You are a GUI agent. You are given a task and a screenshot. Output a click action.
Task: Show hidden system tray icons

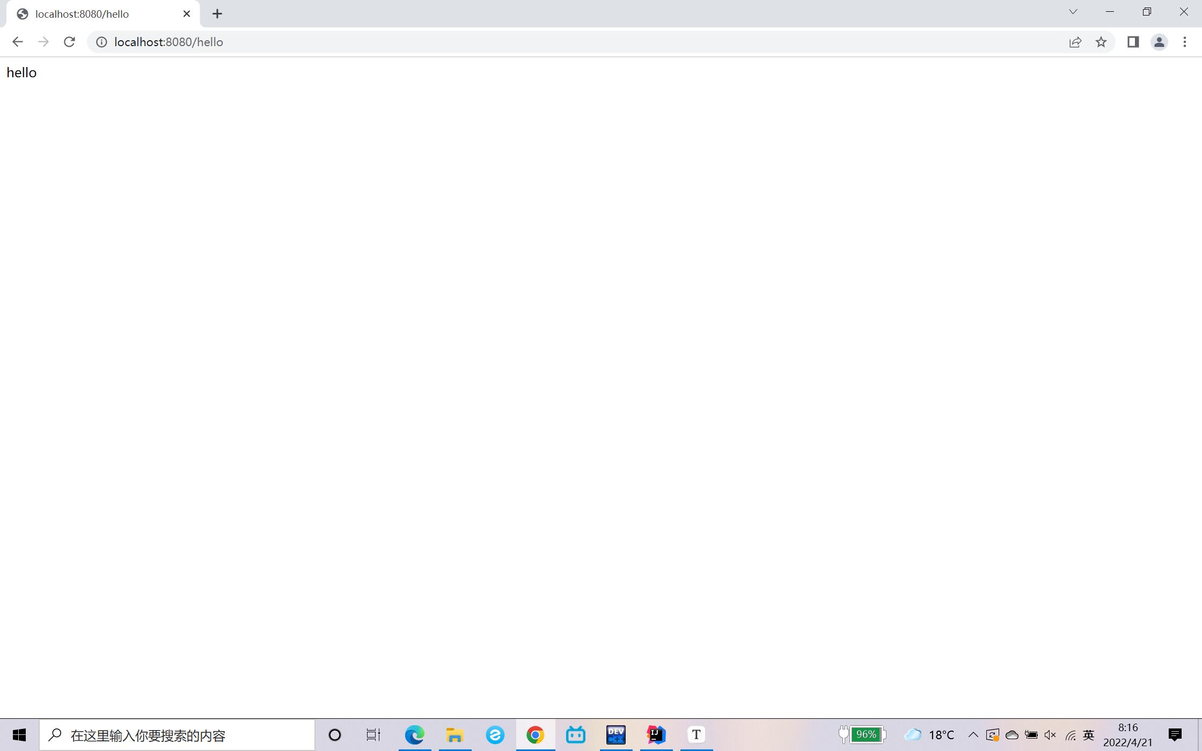click(x=973, y=735)
